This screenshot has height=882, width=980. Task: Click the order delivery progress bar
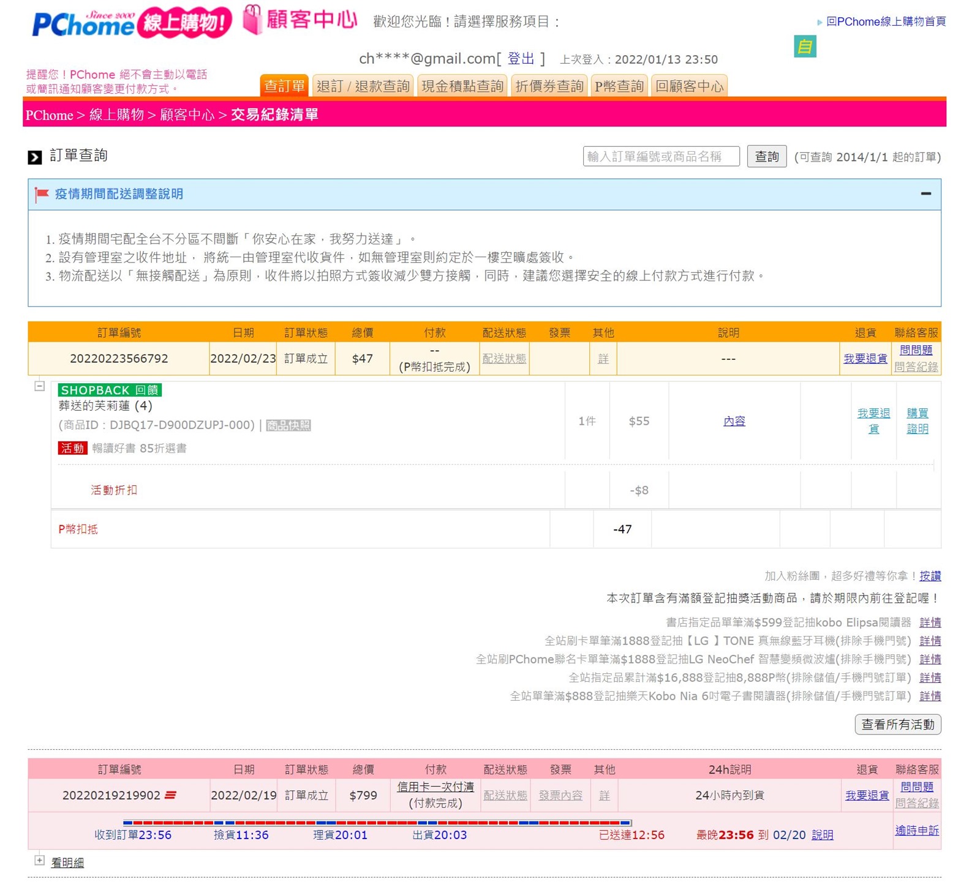coord(377,823)
